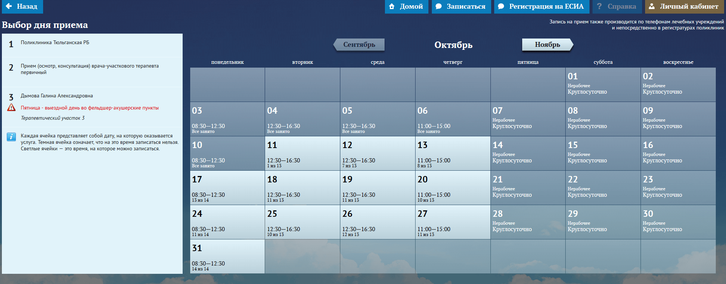Viewport: 726px width, 284px height.
Task: Click non-working Saturday 29 cell
Action: tap(603, 222)
